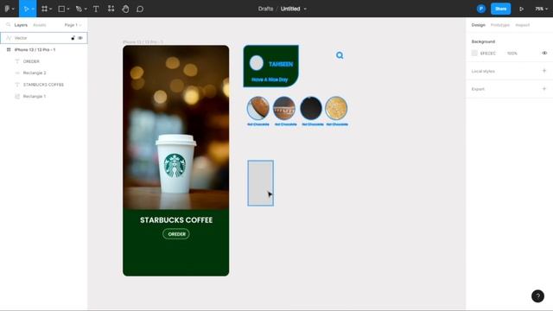Image resolution: width=553 pixels, height=311 pixels.
Task: Switch to the Assets tab
Action: (x=40, y=25)
